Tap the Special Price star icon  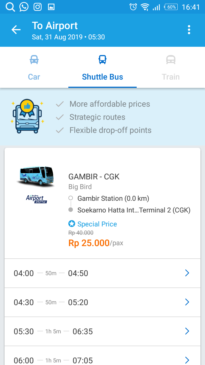point(72,224)
